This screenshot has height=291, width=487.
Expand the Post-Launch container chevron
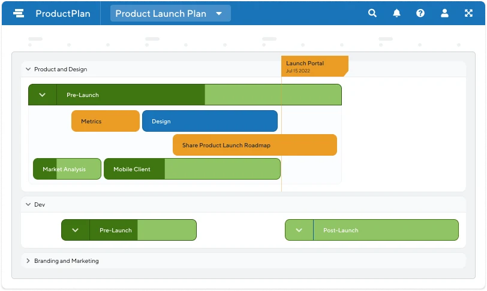[299, 230]
